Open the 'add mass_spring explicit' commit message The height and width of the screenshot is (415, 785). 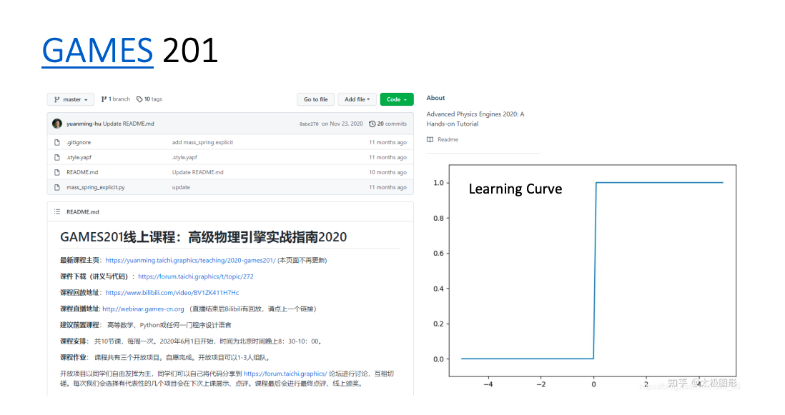coord(203,143)
